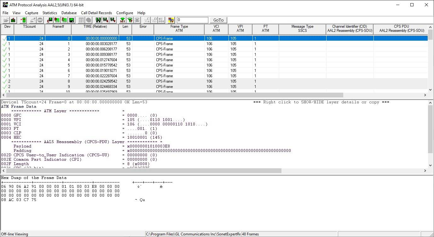Select frame row with time 00:00:00.019019271
The height and width of the screenshot is (237, 434).
pyautogui.click(x=214, y=71)
